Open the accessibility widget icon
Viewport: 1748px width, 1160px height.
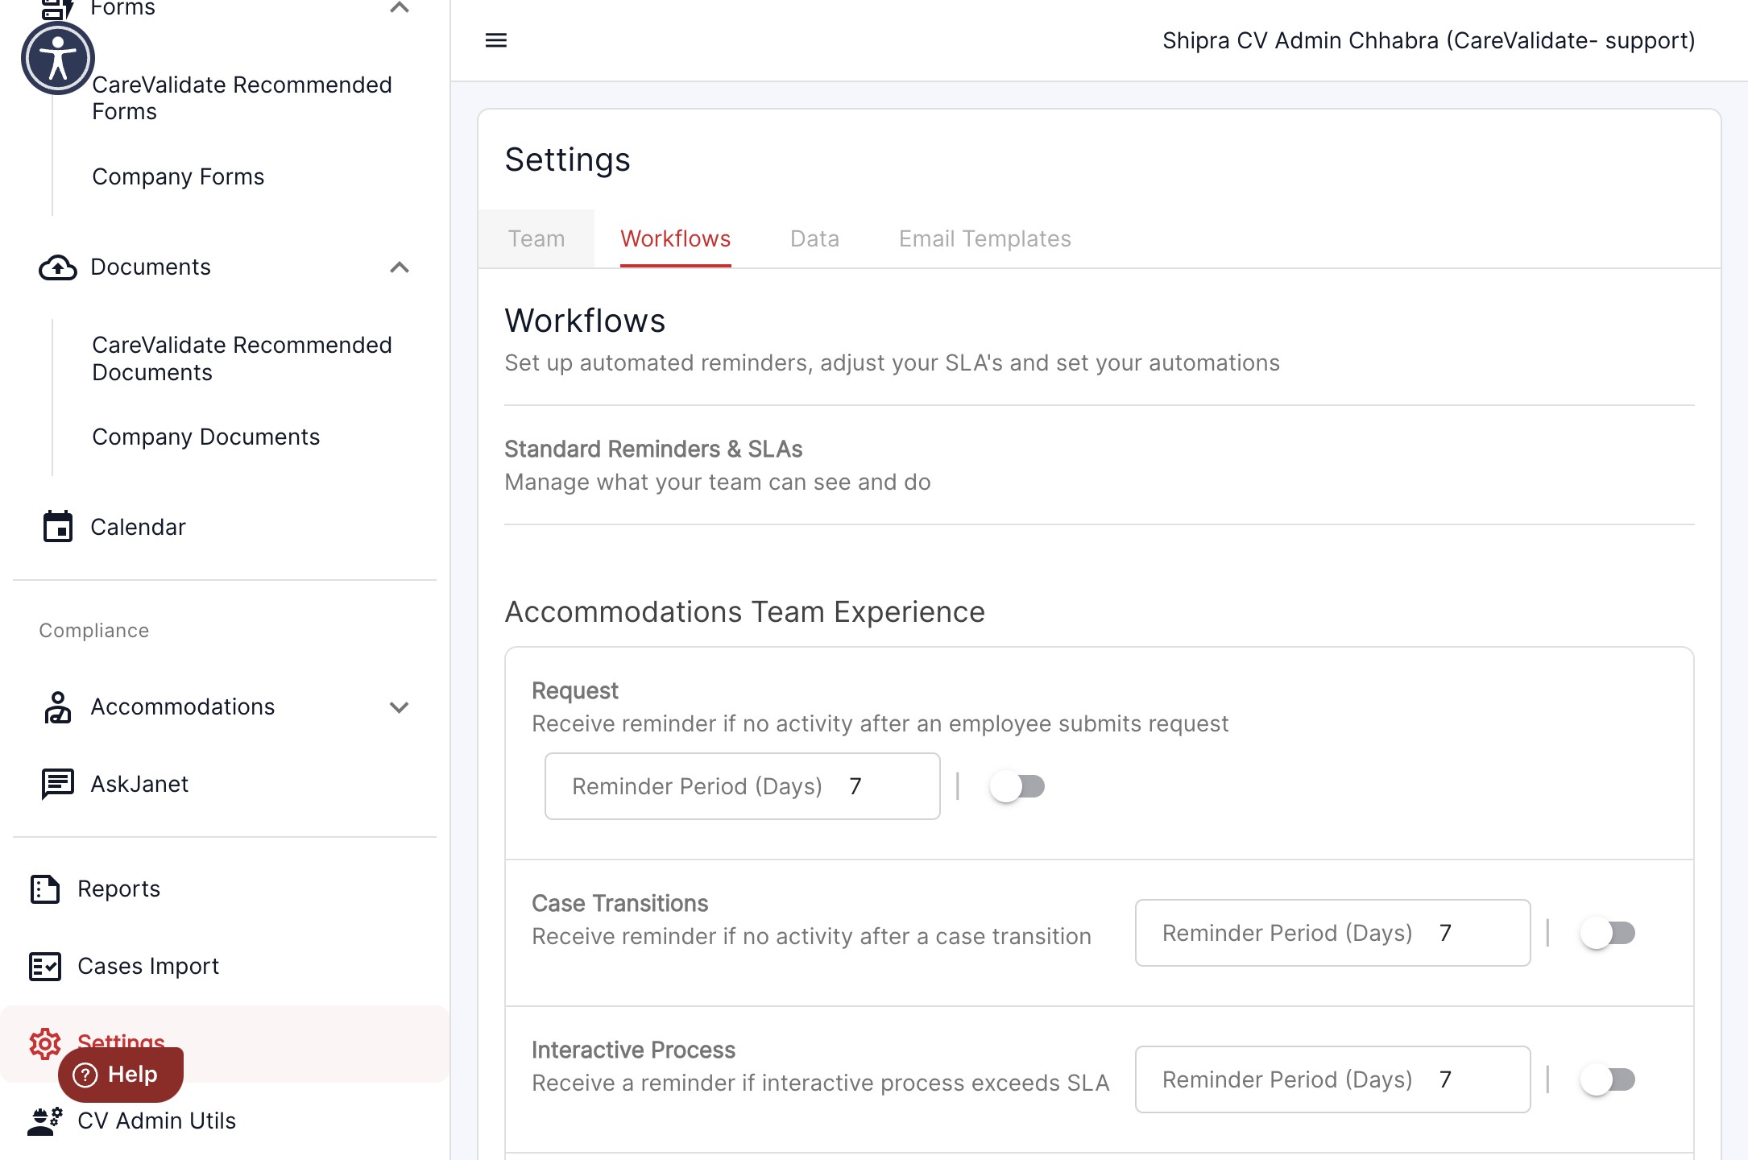click(x=58, y=58)
